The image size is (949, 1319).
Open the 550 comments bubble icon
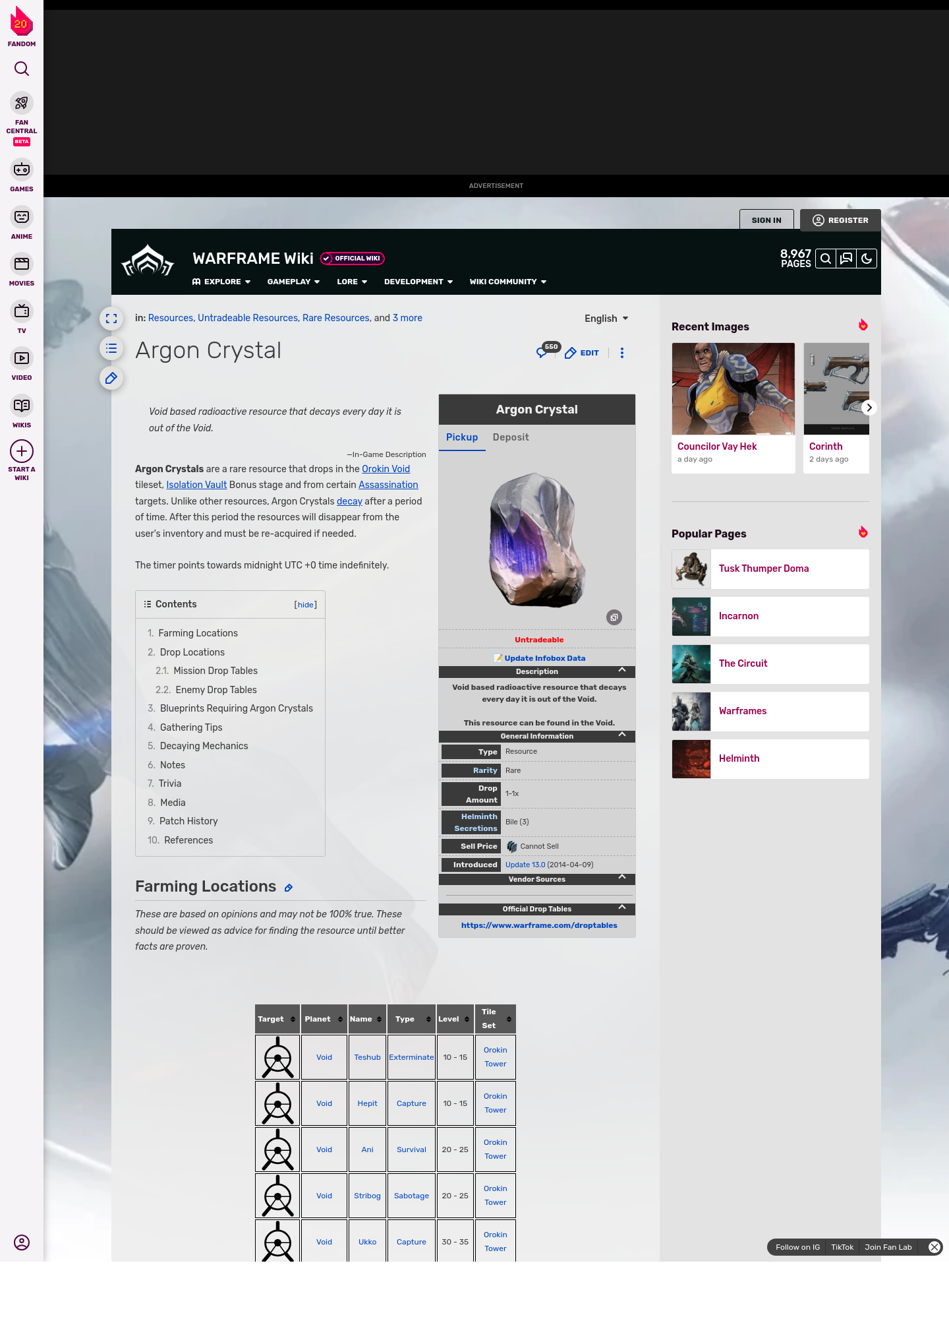(547, 350)
